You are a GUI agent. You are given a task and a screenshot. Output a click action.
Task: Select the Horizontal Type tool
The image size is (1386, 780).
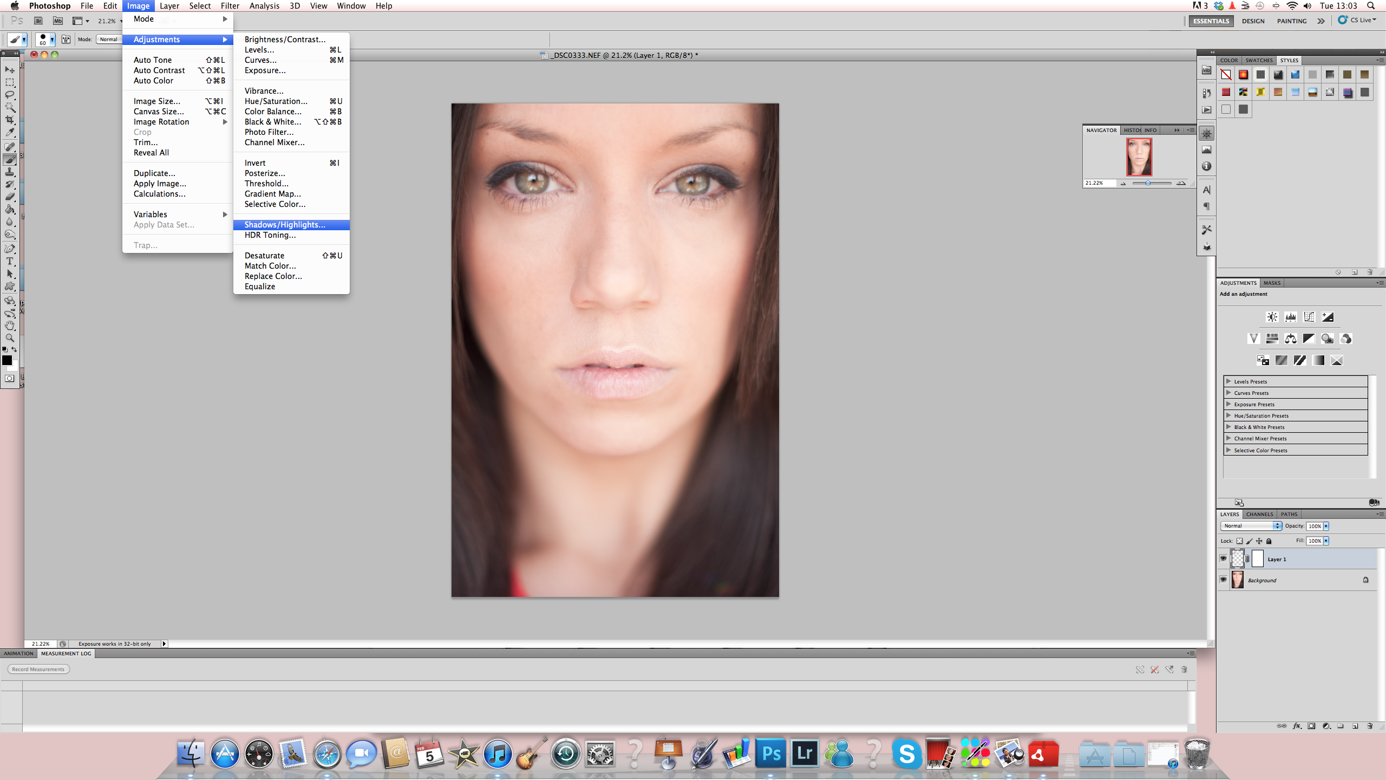click(10, 261)
